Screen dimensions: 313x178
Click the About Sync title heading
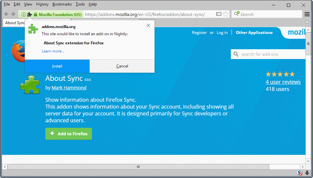click(x=64, y=78)
